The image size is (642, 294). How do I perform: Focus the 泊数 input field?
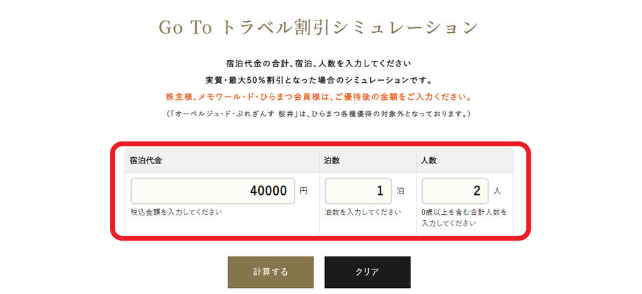[358, 191]
